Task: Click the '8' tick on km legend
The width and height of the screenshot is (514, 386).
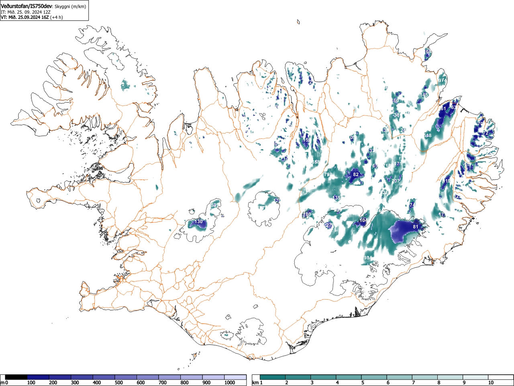Action: [x=439, y=383]
